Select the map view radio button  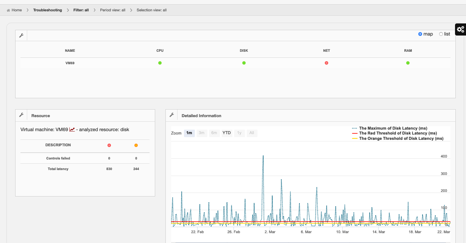point(420,34)
